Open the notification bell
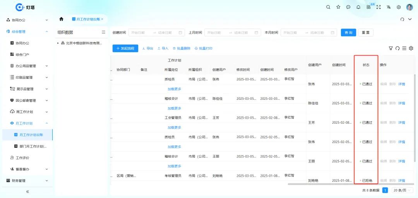The image size is (418, 198). (x=358, y=7)
